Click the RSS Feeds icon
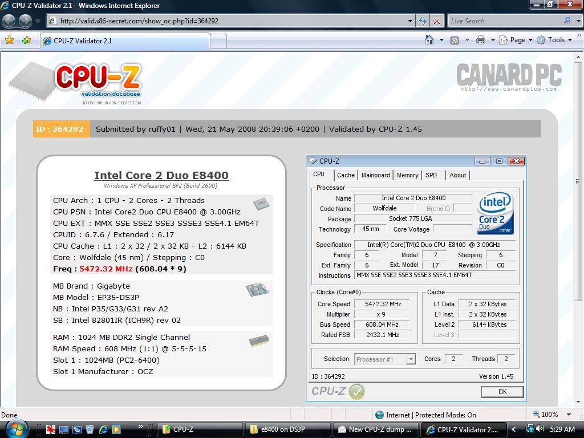Screen dimensions: 584x438 point(455,40)
